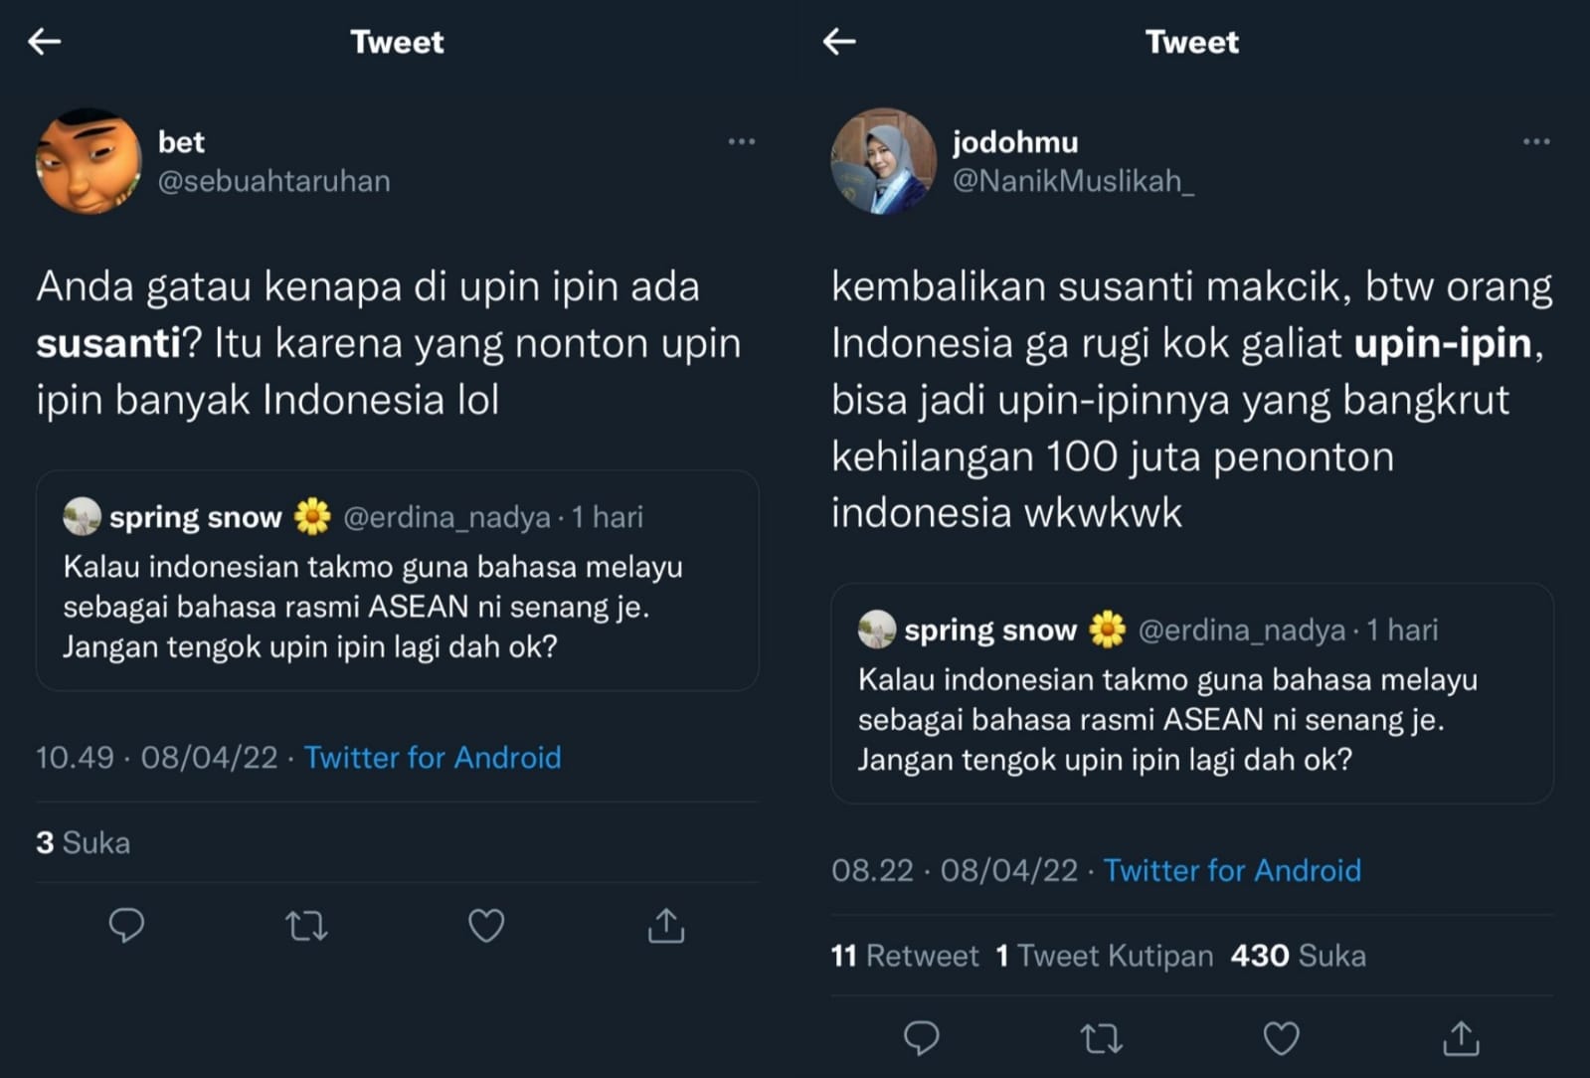
Task: Click Twitter for Android link under bet's tweet
Action: pyautogui.click(x=433, y=758)
